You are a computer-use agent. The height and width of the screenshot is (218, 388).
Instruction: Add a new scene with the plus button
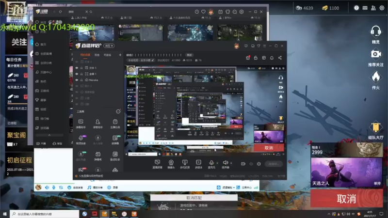pos(120,55)
